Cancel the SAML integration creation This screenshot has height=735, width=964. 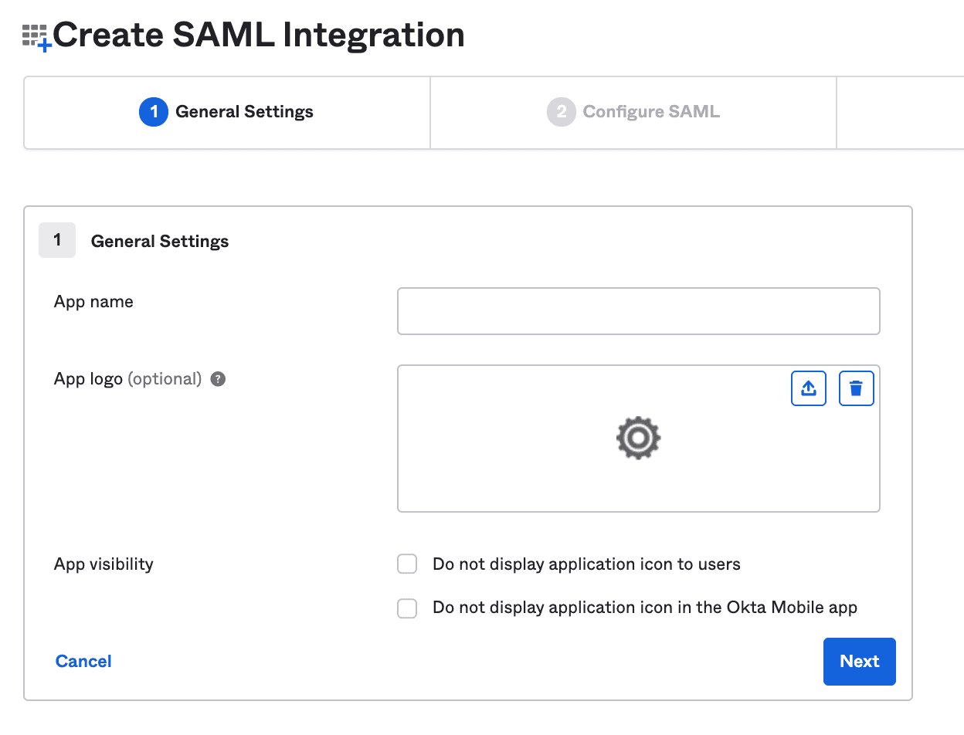click(x=83, y=661)
